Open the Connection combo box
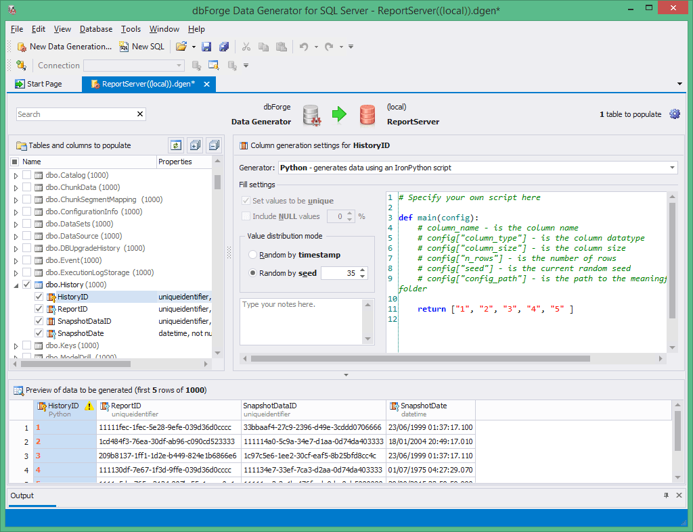This screenshot has height=532, width=693. pyautogui.click(x=134, y=66)
